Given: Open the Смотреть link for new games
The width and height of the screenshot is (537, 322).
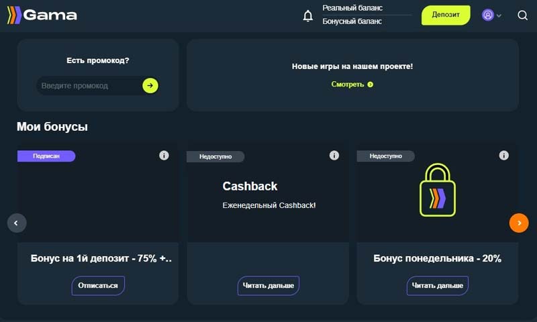Looking at the screenshot, I should tap(352, 85).
